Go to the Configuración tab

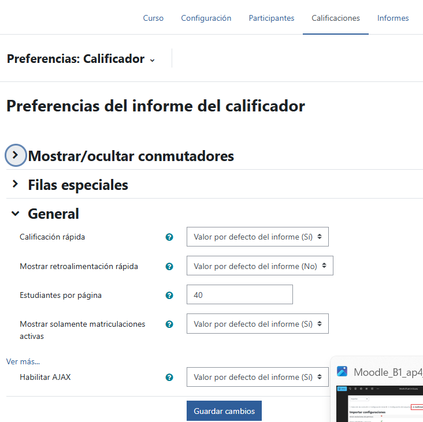[206, 18]
